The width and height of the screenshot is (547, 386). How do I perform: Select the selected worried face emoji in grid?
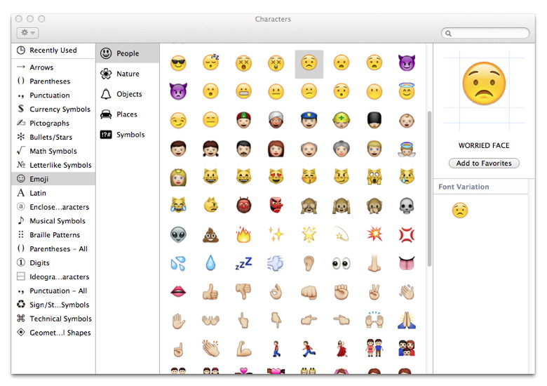click(x=309, y=64)
